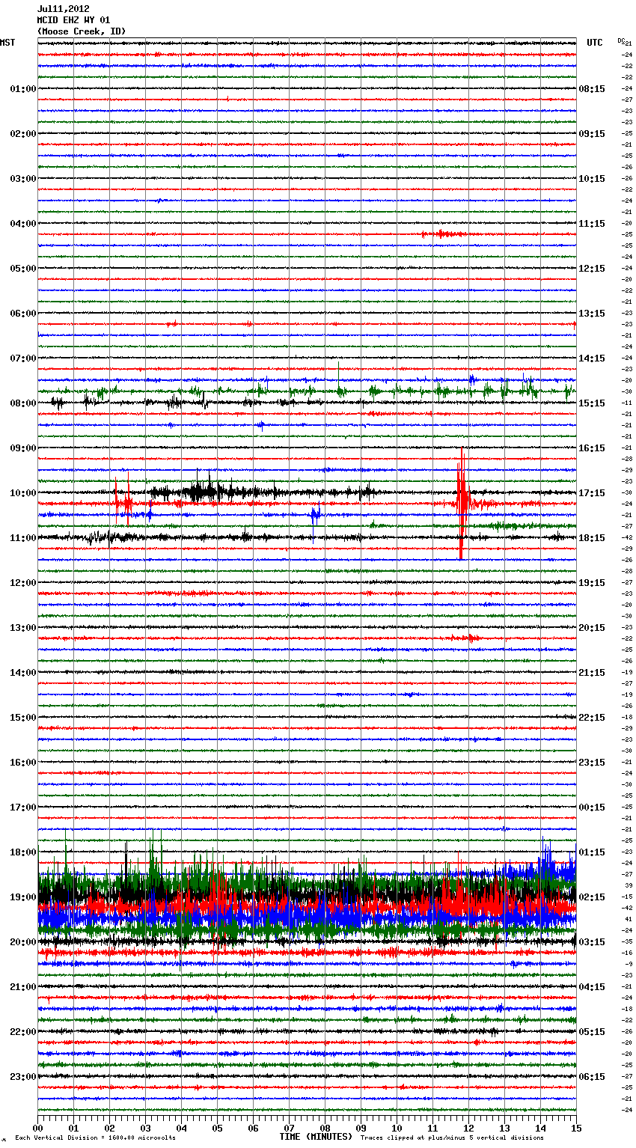Select the MST hour label "19:00"
The width and height of the screenshot is (636, 1148).
click(23, 897)
